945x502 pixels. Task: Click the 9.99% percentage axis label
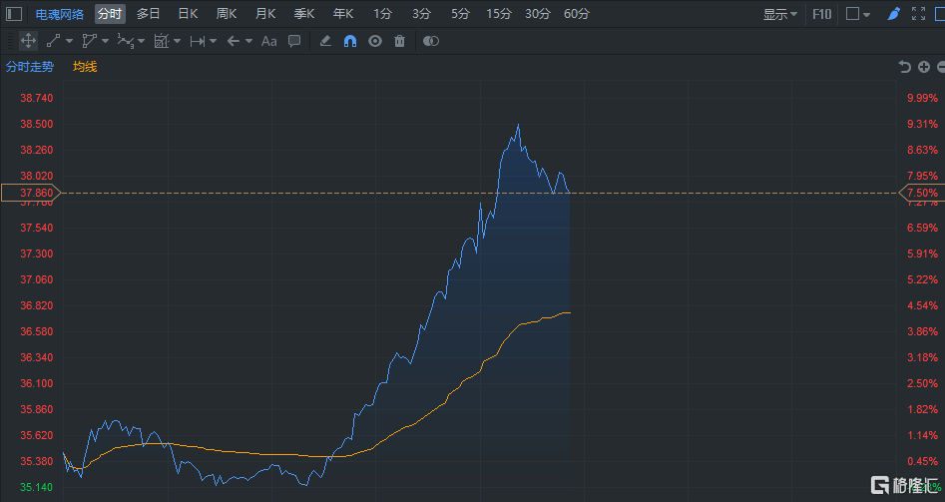pyautogui.click(x=923, y=98)
